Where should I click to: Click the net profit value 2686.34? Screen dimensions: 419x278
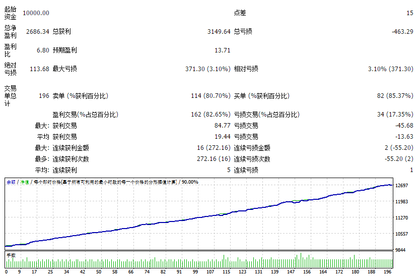pos(38,32)
